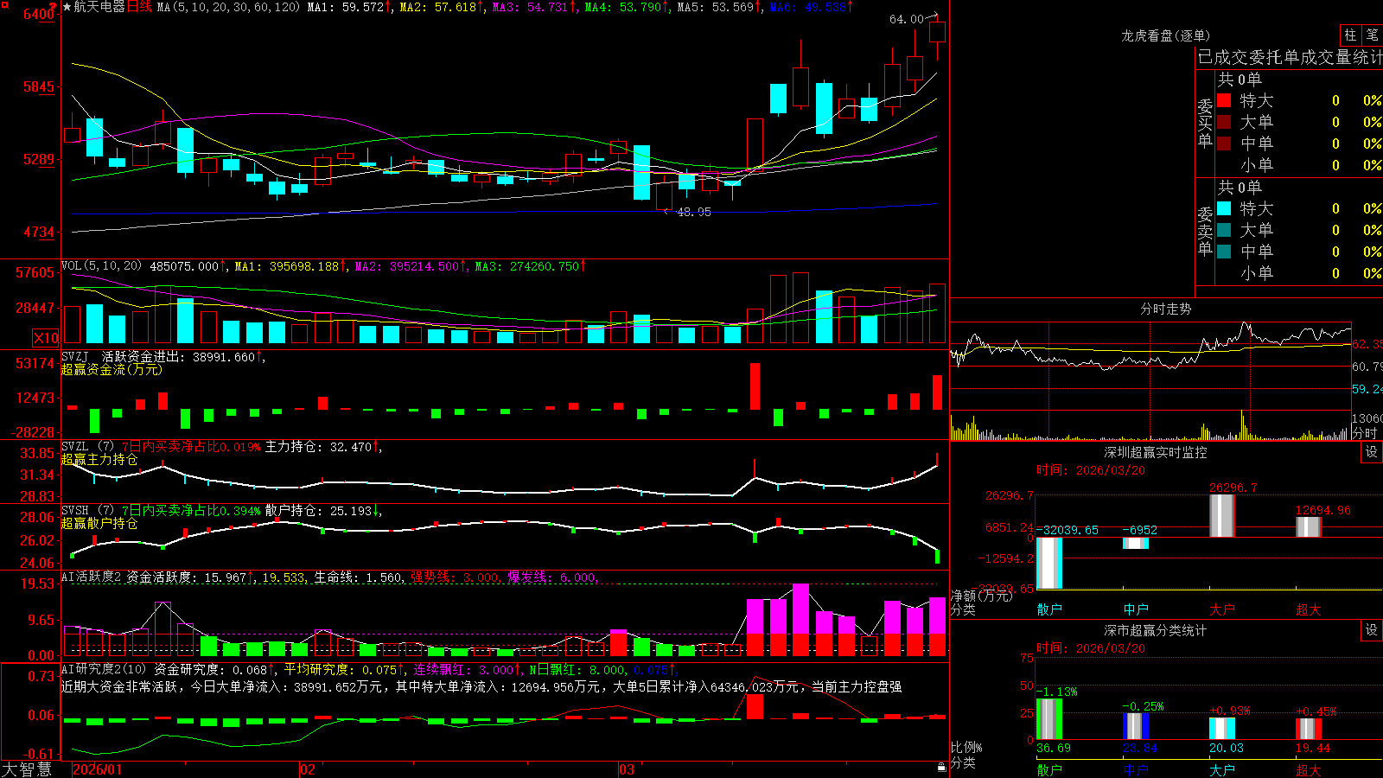Image resolution: width=1383 pixels, height=778 pixels.
Task: Click the 航天电器 stock name
Action: 99,7
